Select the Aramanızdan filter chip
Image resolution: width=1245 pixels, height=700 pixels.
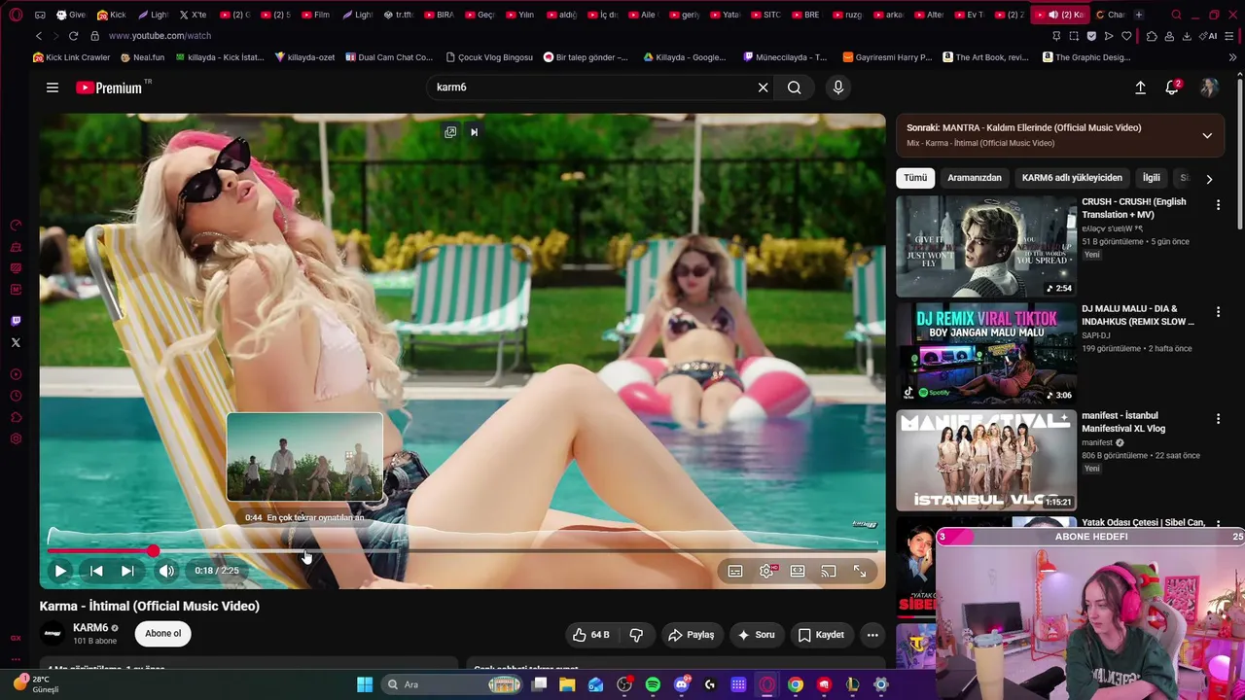[975, 178]
